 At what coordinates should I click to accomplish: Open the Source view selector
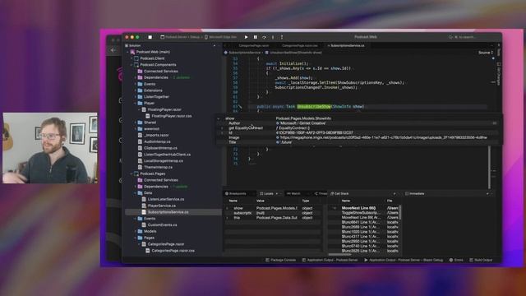[486, 53]
